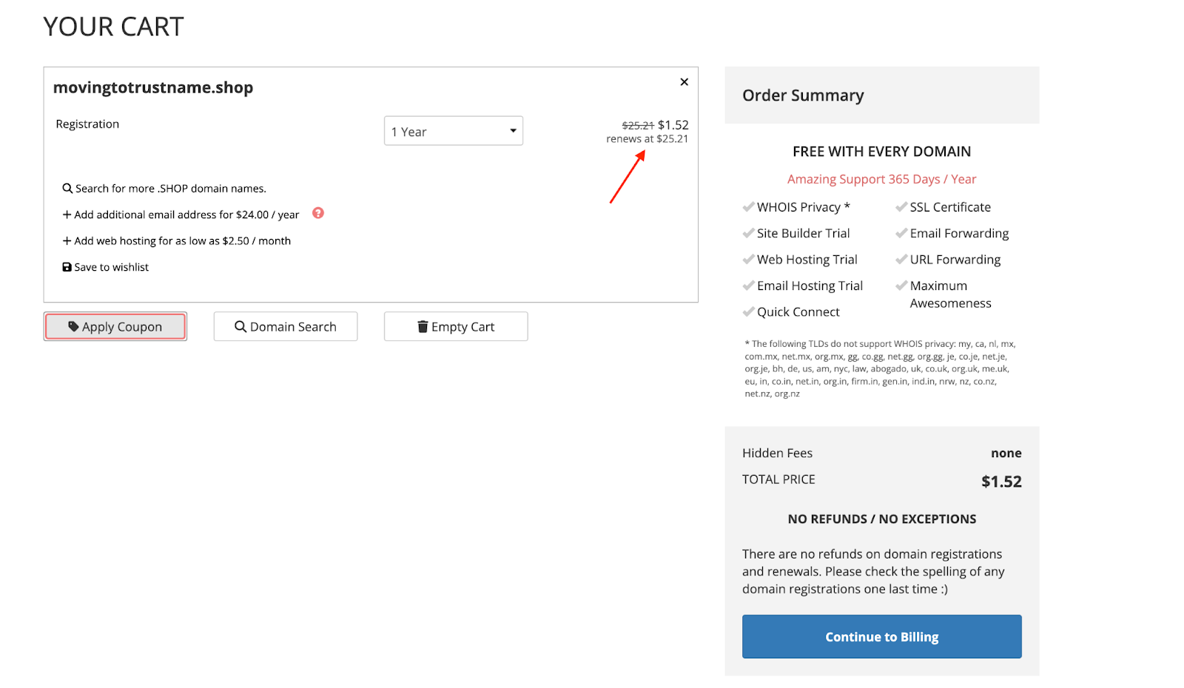Click the floppy disk Save to wishlist icon
Image resolution: width=1184 pixels, height=688 pixels.
click(x=67, y=267)
